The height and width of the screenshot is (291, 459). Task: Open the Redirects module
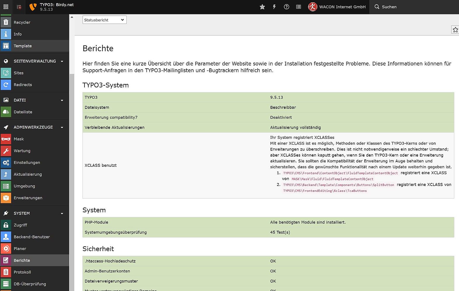coord(23,85)
